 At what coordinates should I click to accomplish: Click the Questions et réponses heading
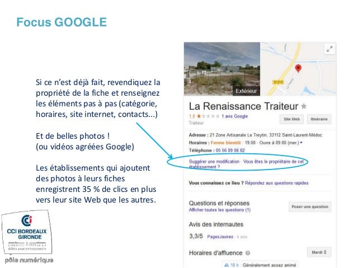click(x=219, y=203)
